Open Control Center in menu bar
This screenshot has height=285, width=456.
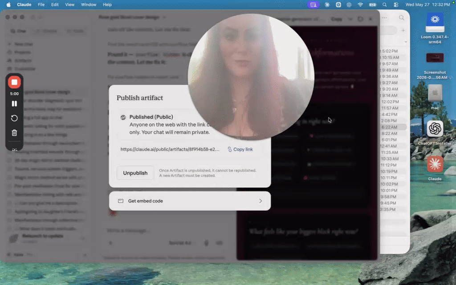coord(396,4)
